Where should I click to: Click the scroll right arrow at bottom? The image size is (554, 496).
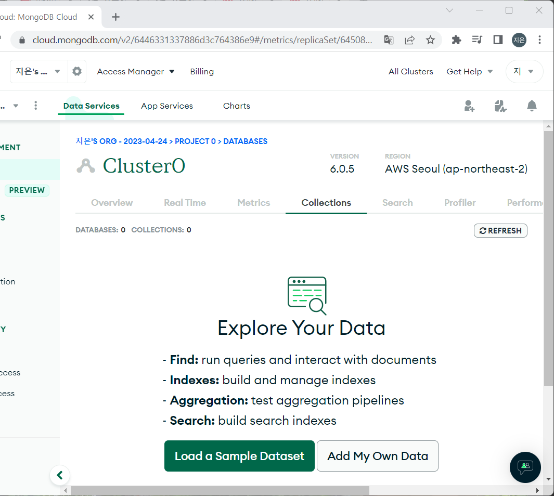(537, 490)
